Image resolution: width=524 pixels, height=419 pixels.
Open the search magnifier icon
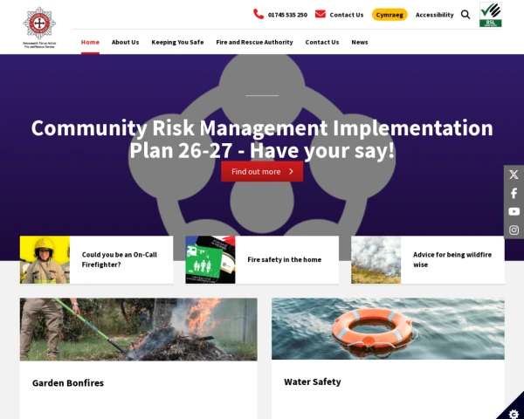coord(465,14)
